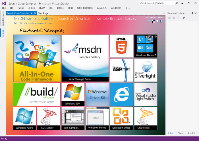
Task: Select the Windows Forms tile
Action: click(97, 119)
